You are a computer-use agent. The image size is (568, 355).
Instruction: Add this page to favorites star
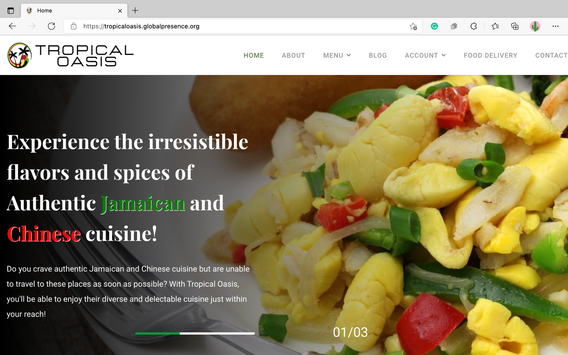tap(413, 26)
